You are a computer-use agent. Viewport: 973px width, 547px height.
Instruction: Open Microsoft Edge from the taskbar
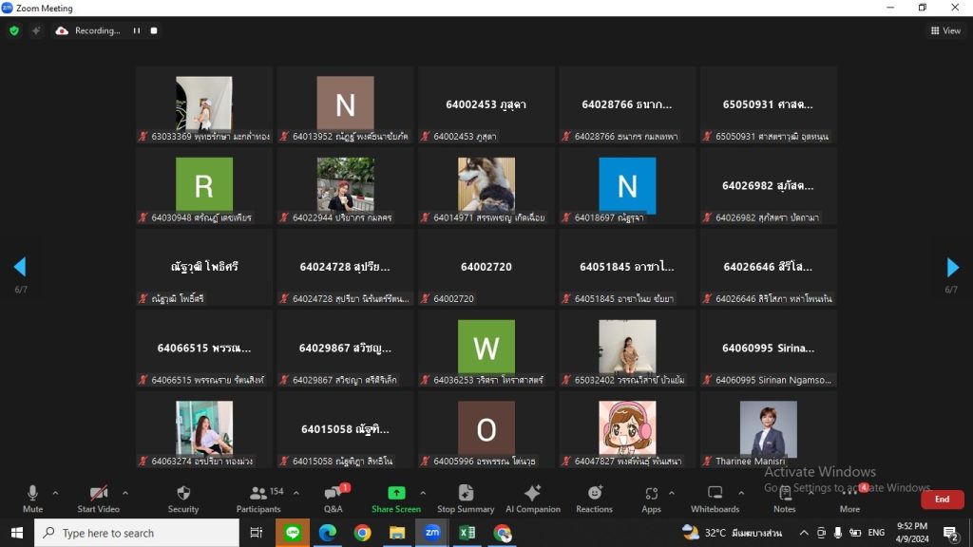point(328,533)
